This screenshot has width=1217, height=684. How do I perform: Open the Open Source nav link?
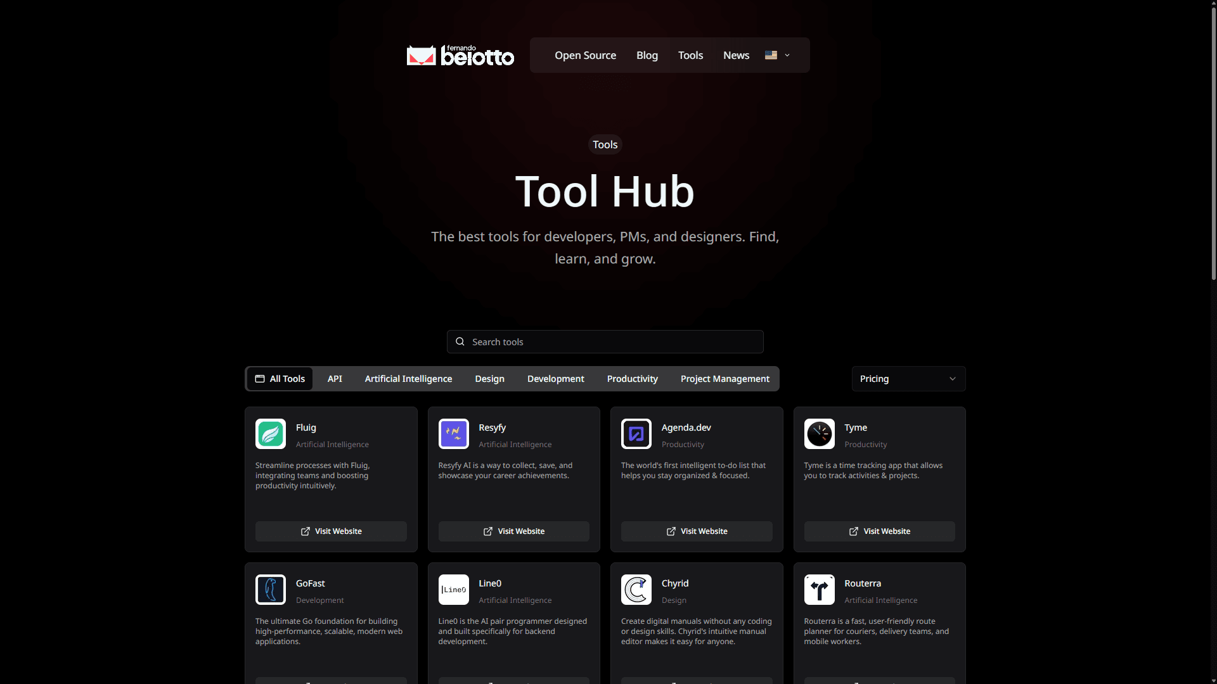(586, 55)
